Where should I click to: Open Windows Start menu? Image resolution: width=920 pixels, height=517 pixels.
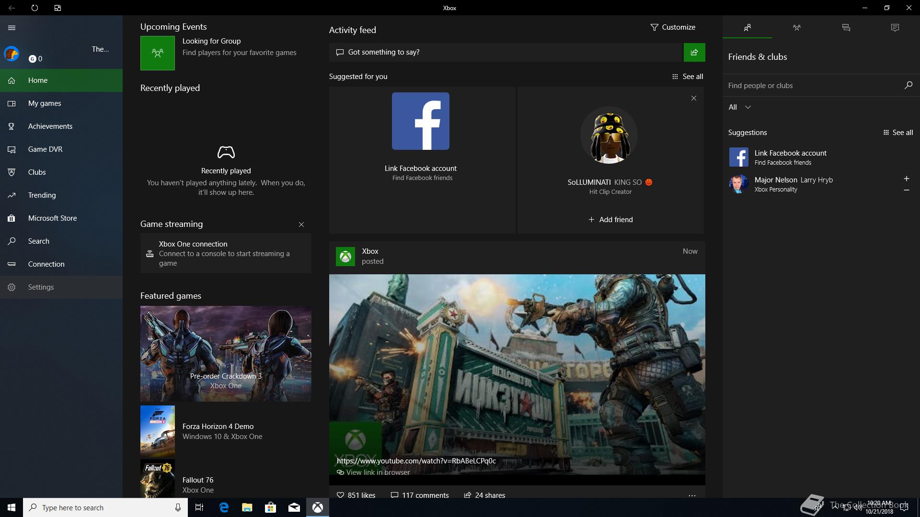pyautogui.click(x=11, y=507)
